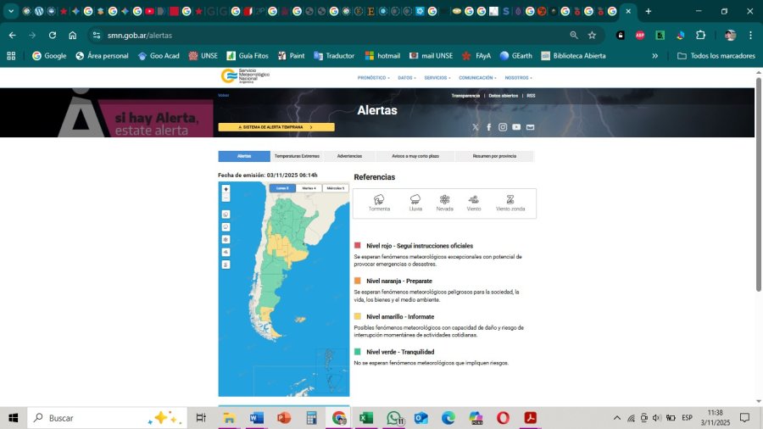Expand the SERVICIOS dropdown menu

tap(437, 77)
